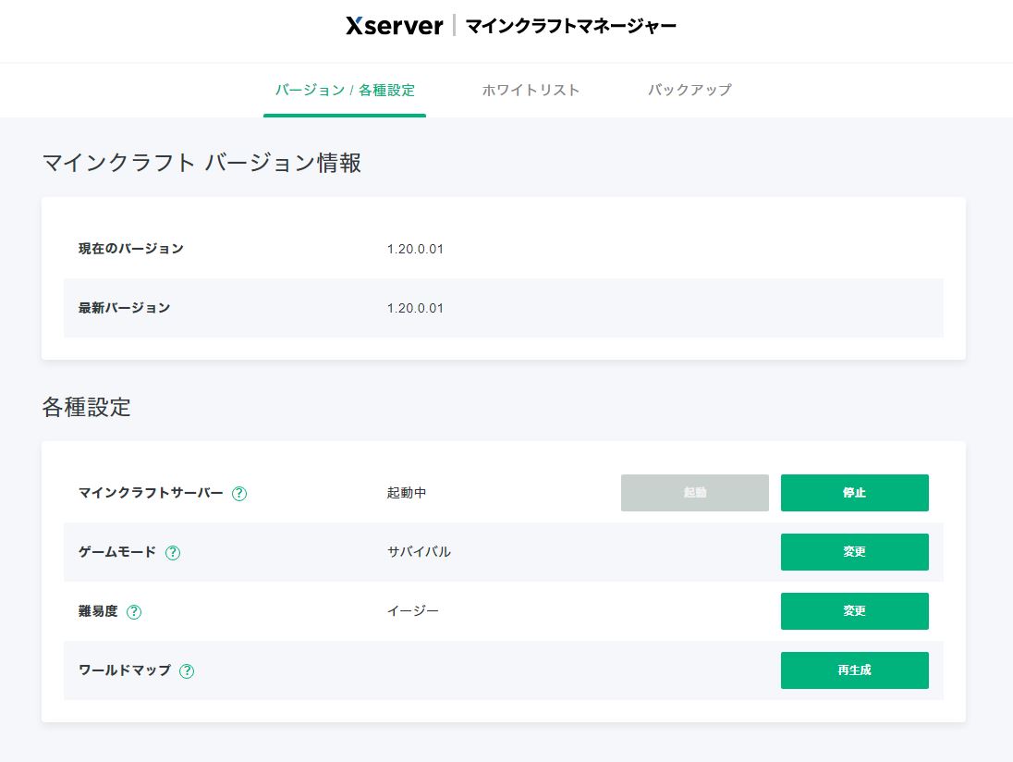The width and height of the screenshot is (1013, 762).
Task: Click 変更 button for ゲームモード
Action: point(854,552)
